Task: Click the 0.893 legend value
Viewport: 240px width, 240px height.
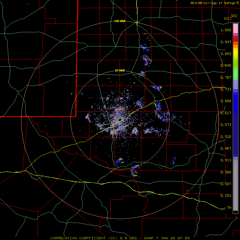Action: pyautogui.click(x=226, y=54)
